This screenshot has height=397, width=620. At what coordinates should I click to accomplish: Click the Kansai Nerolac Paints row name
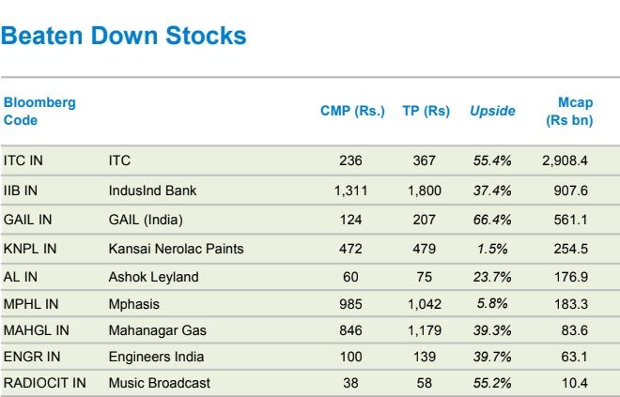tap(176, 249)
